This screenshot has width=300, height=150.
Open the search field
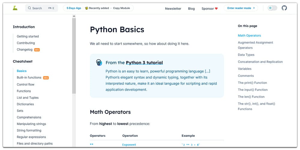pos(41,8)
